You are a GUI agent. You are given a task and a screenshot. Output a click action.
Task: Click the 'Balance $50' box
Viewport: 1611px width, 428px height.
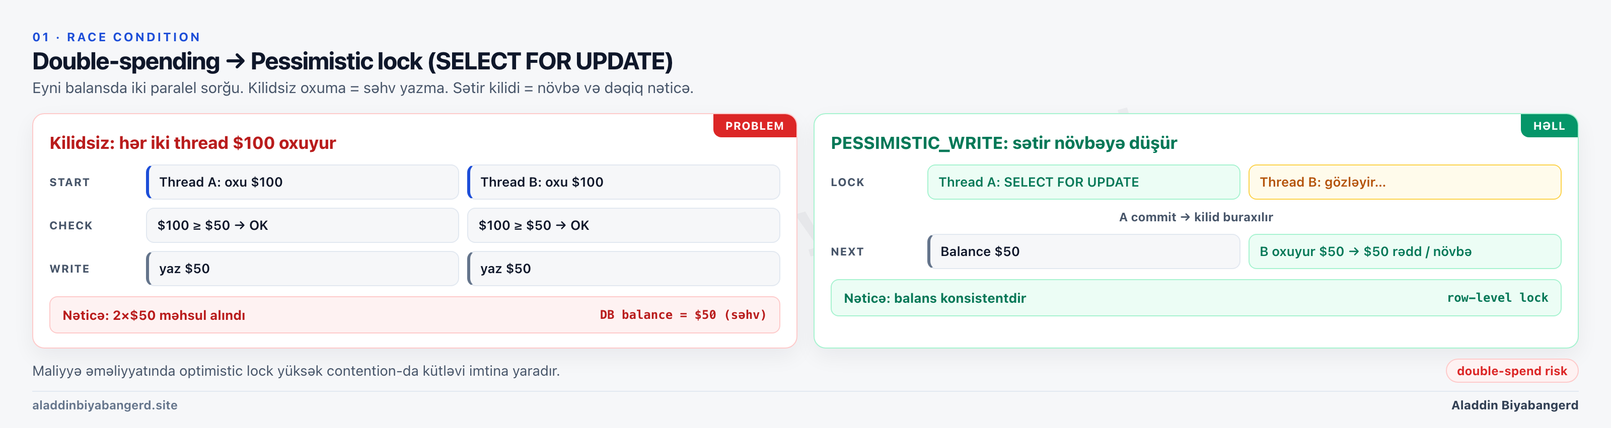click(1083, 251)
